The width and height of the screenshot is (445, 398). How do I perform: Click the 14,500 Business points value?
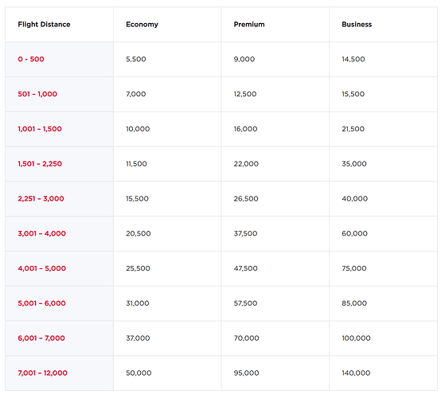point(353,59)
